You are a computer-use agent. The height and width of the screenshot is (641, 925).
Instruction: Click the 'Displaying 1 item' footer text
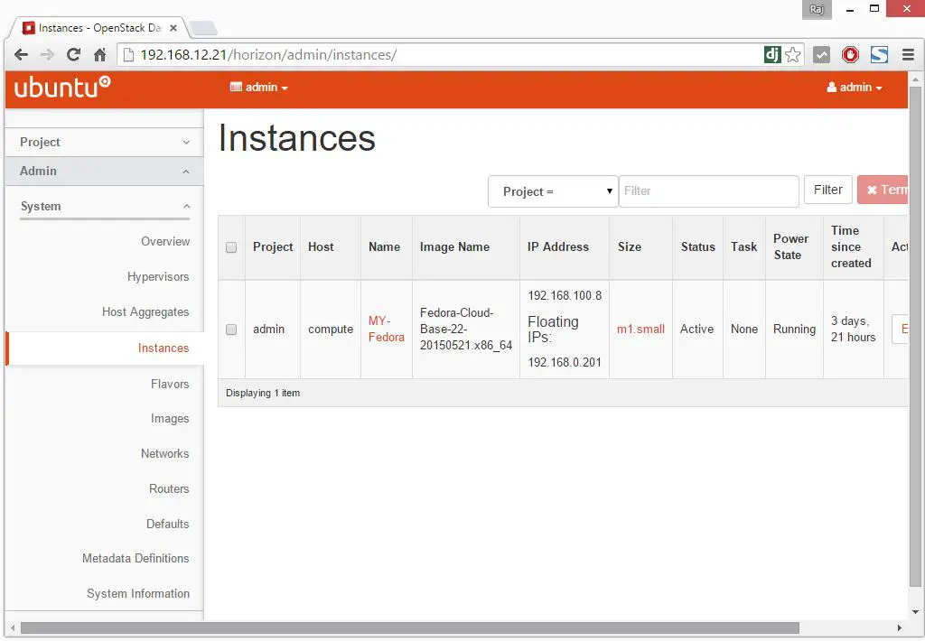(x=263, y=393)
